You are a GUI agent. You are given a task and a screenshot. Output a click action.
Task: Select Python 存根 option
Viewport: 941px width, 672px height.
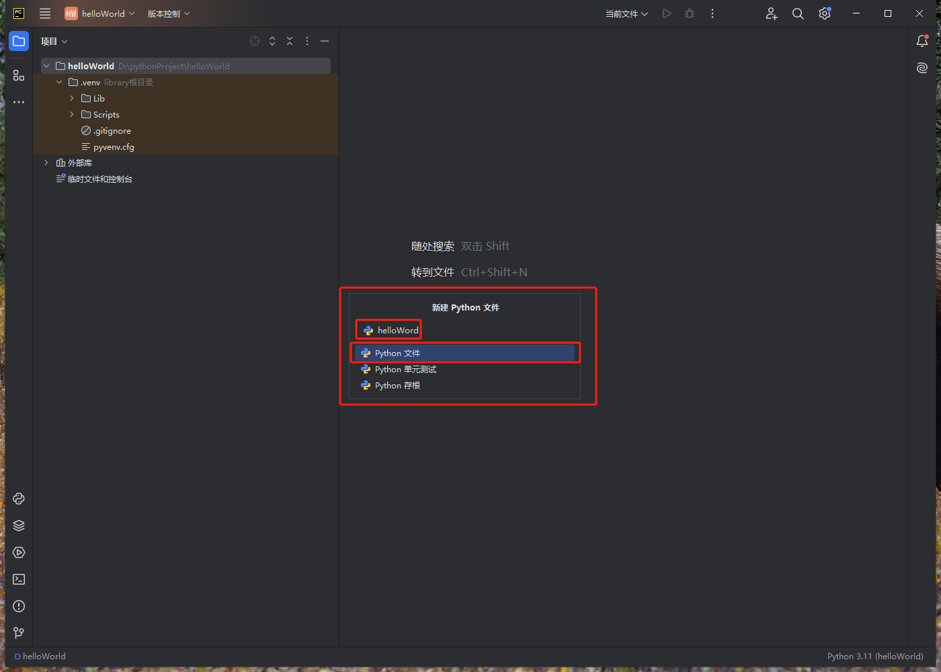pos(464,385)
